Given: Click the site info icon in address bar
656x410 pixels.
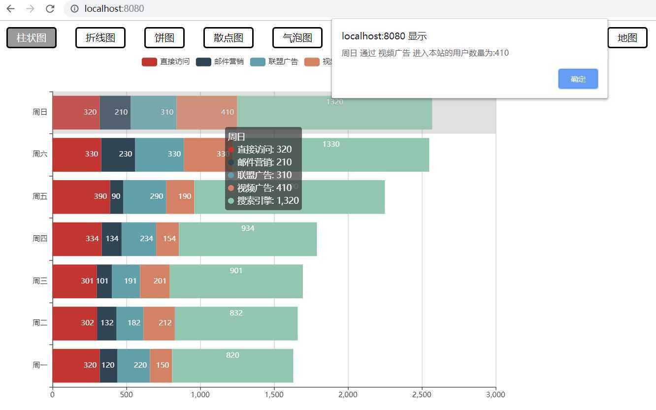Looking at the screenshot, I should pyautogui.click(x=74, y=8).
